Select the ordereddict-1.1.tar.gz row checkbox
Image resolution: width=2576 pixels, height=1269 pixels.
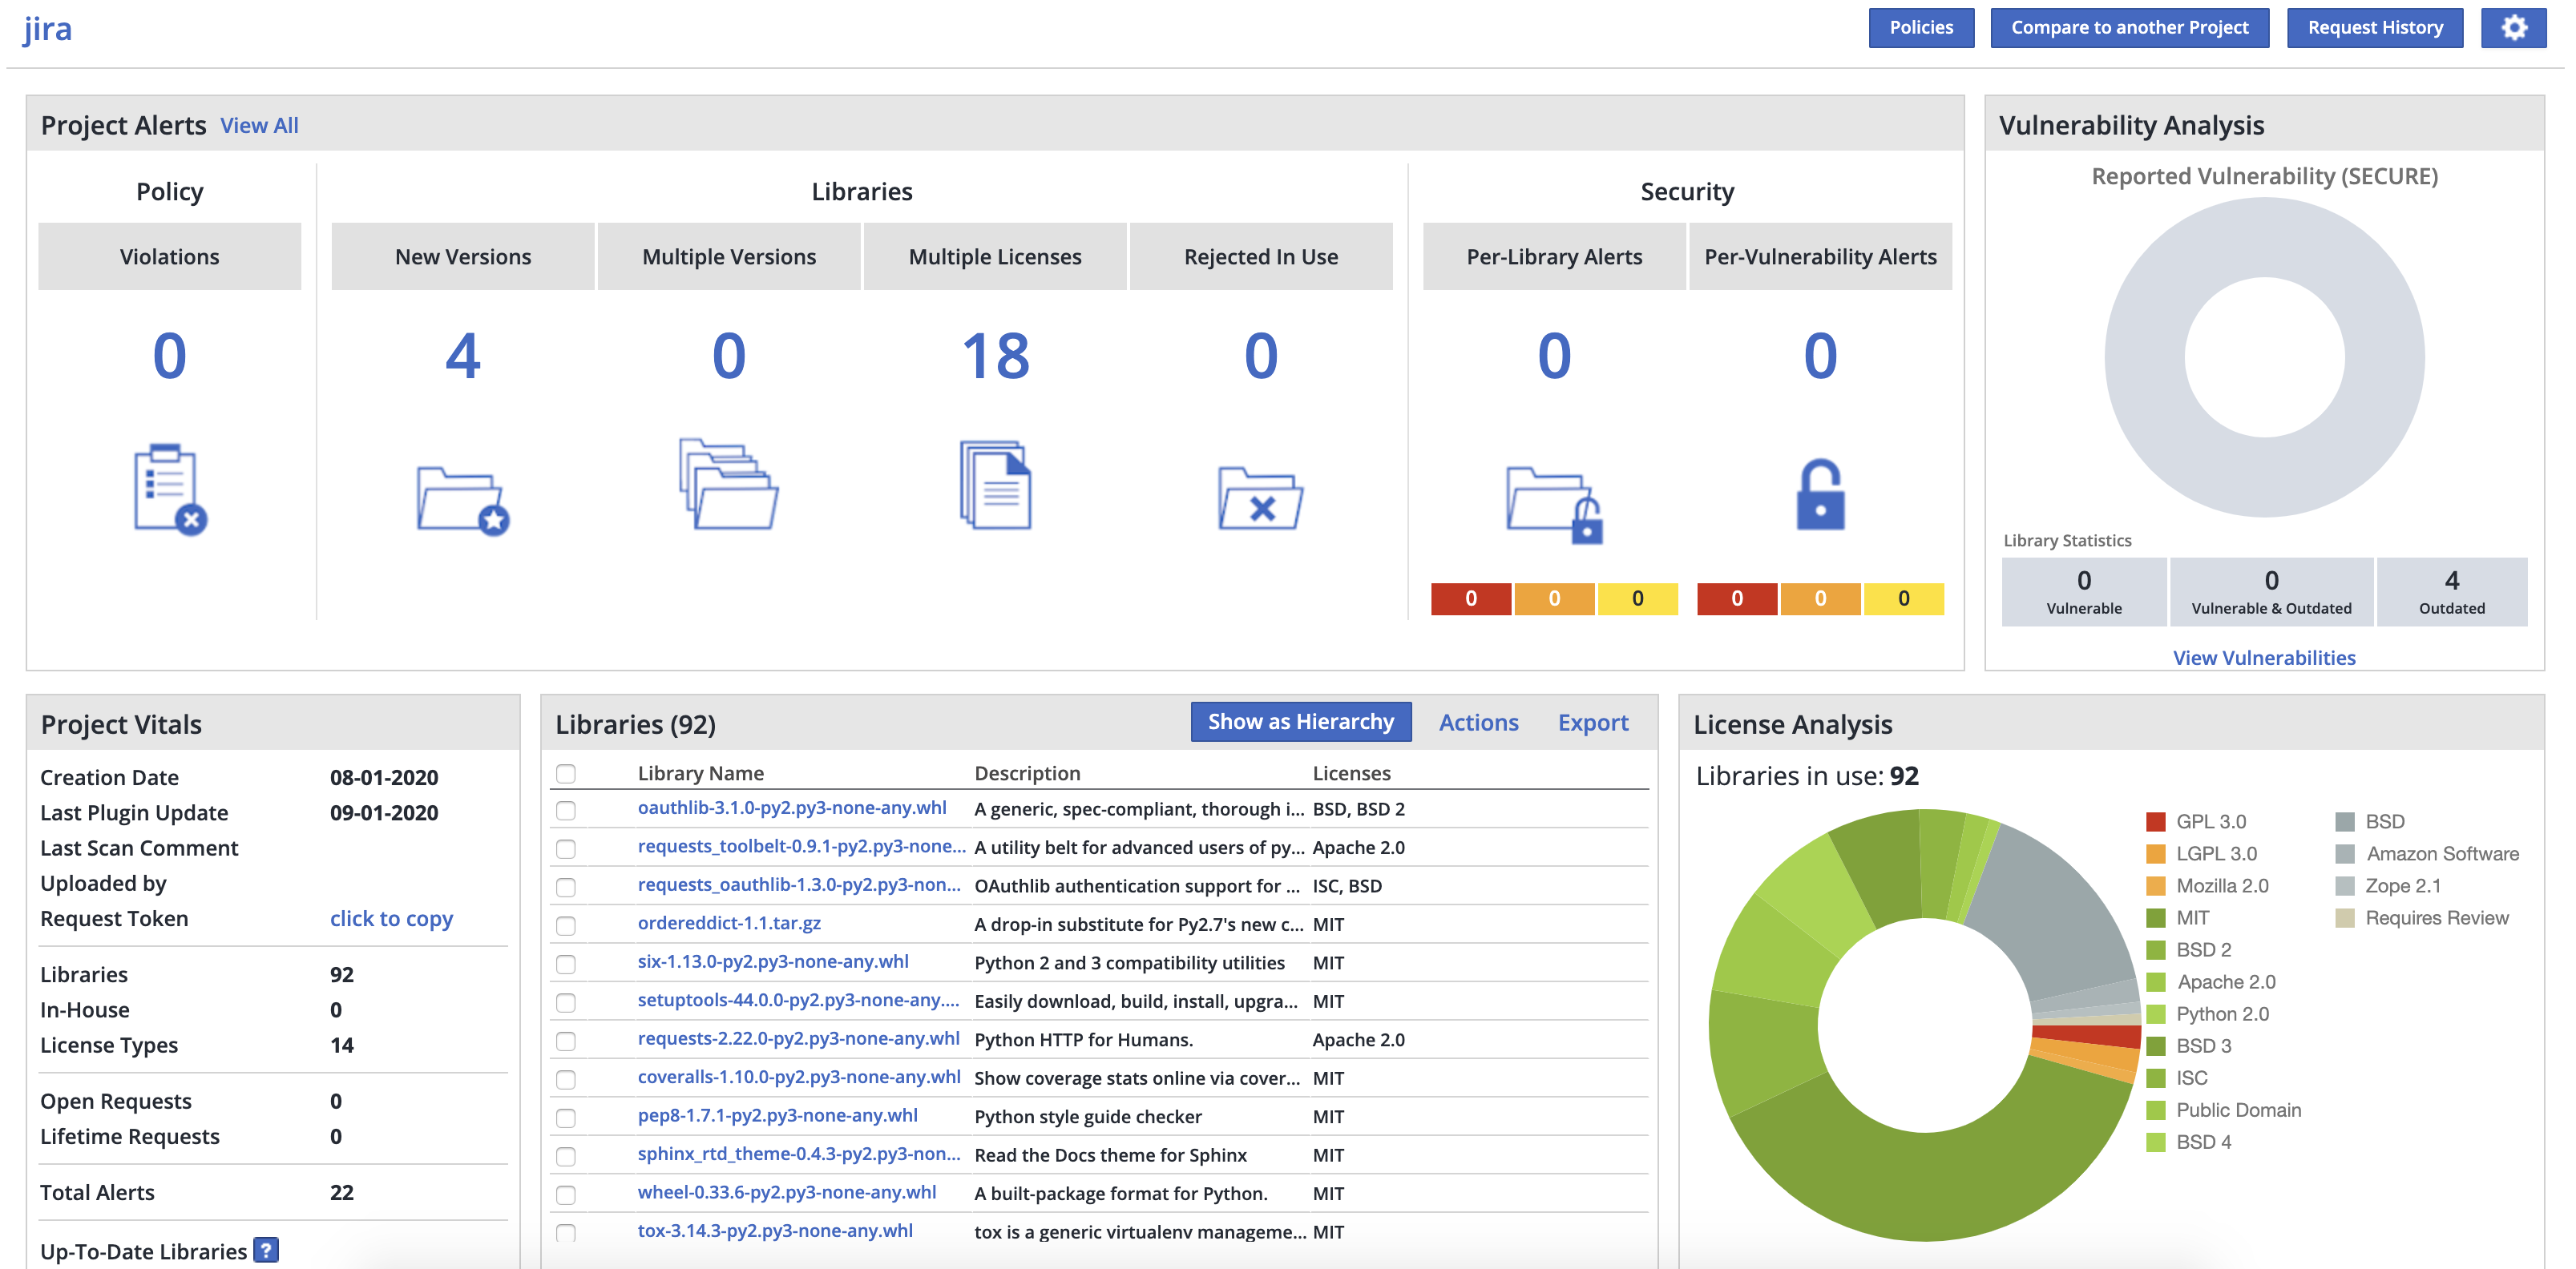566,925
